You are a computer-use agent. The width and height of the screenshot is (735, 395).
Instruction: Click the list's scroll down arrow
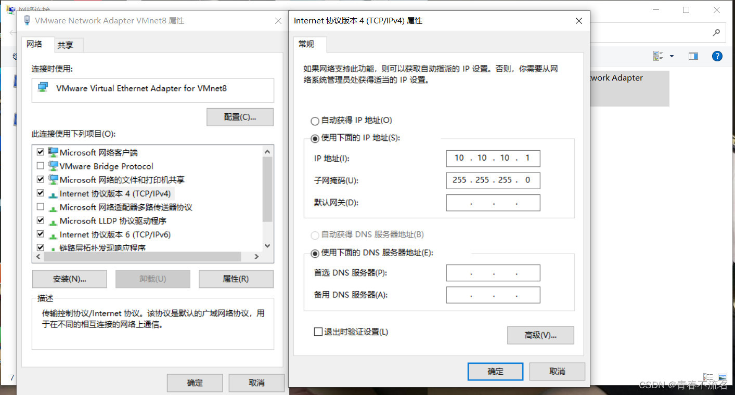[x=267, y=246]
